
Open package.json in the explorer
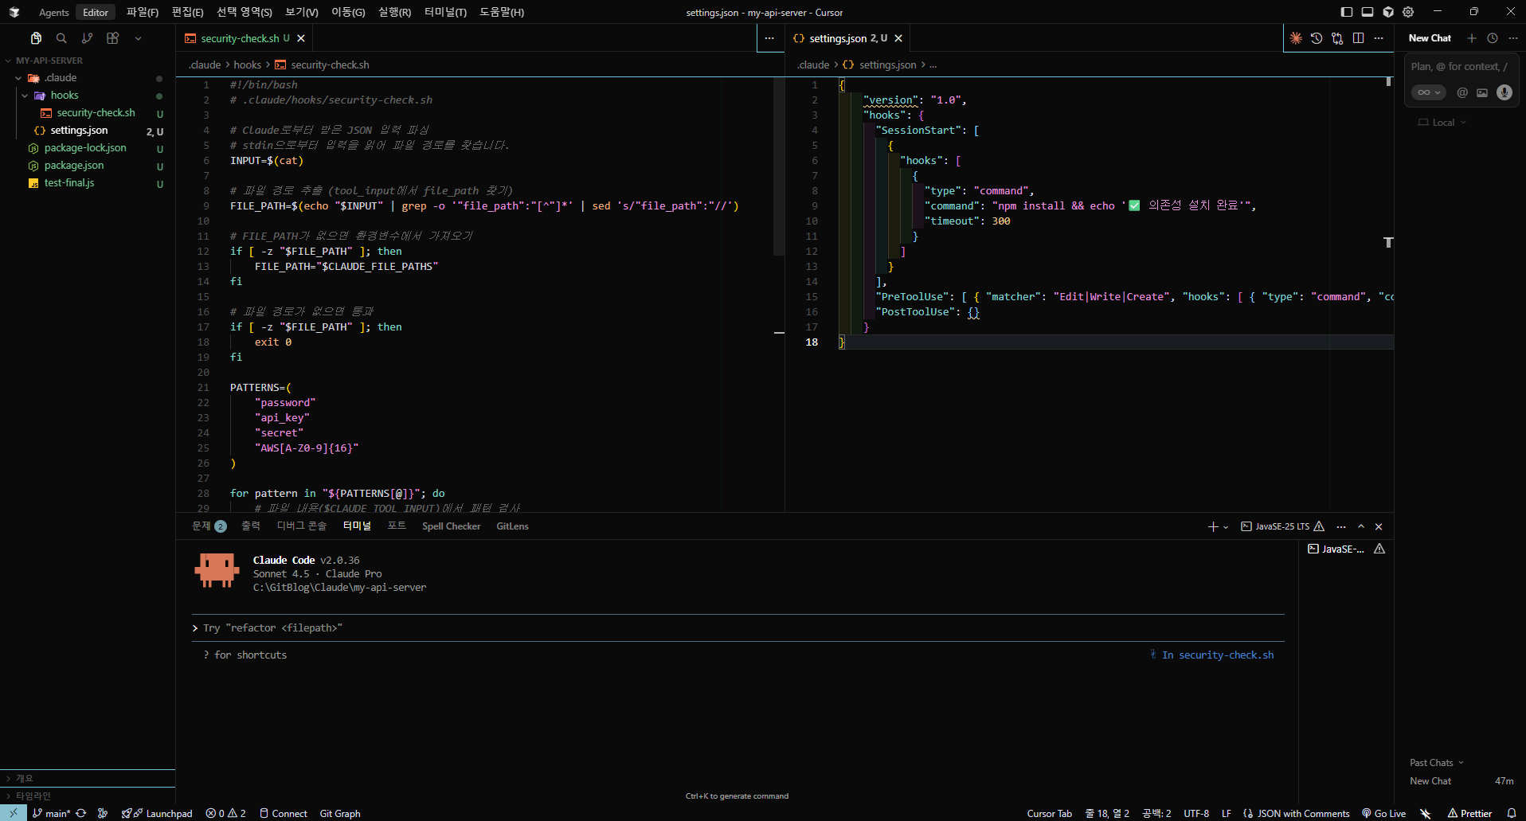[74, 166]
